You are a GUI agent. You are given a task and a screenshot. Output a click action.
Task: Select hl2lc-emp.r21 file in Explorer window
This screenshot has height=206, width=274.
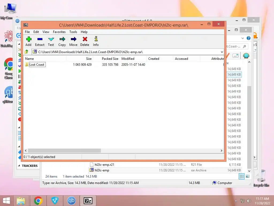tap(104, 165)
